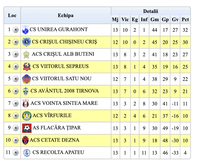
Task: Click the ACS Cetate Dezna crest
Action: [26, 140]
